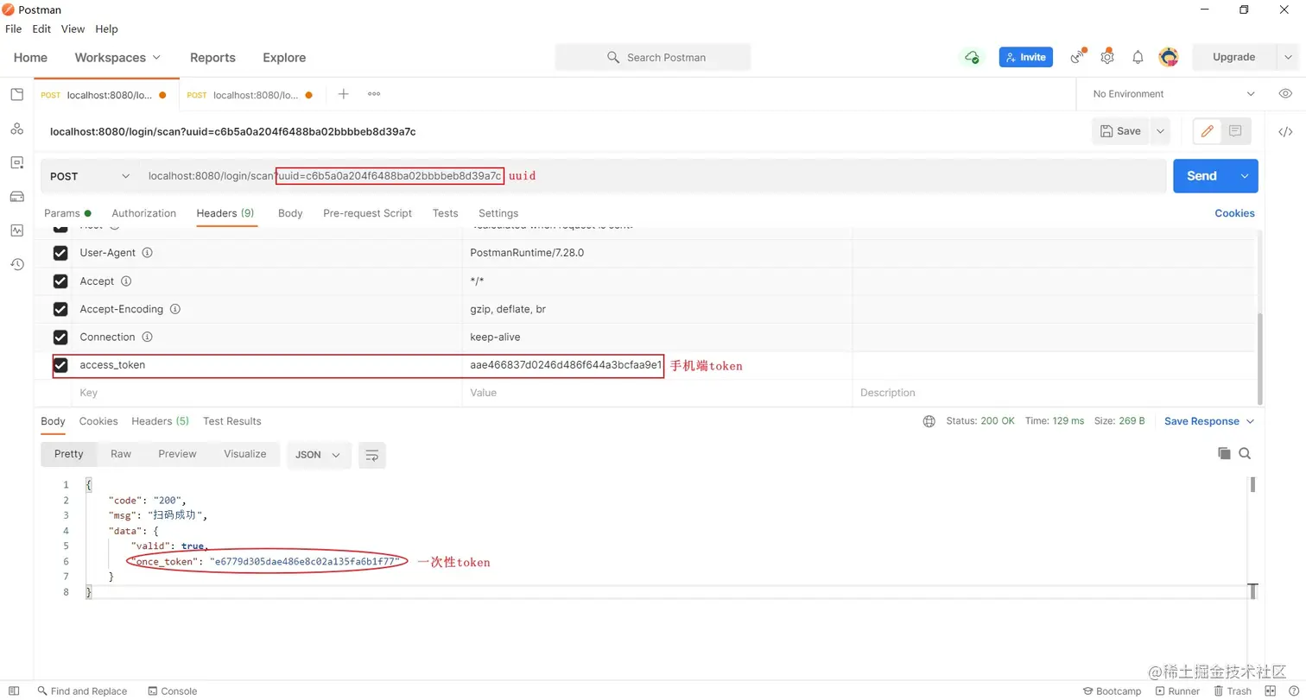Open Test Results tab
The height and width of the screenshot is (700, 1306).
[x=231, y=421]
